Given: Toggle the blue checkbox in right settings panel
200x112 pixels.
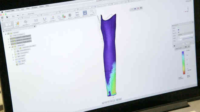Looking at the screenshot, I should coord(178,30).
